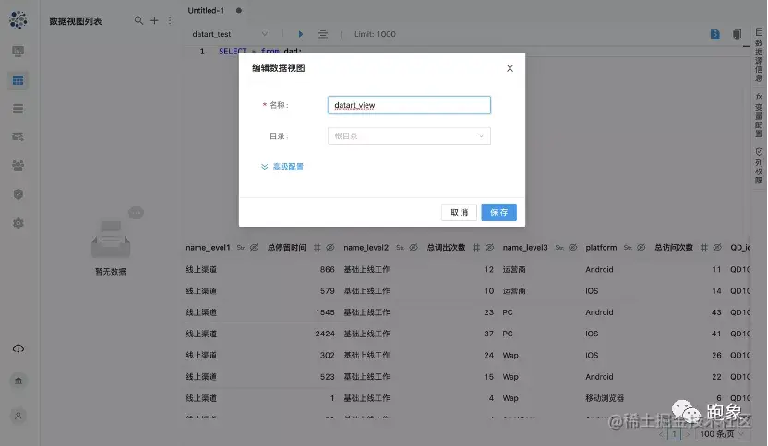The width and height of the screenshot is (768, 446).
Task: Open the 目录 directory dropdown in dialog
Action: click(409, 136)
